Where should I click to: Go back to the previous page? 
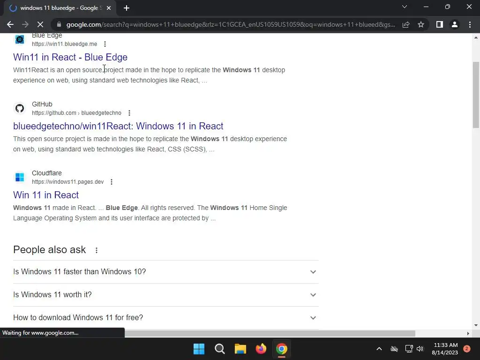10,24
